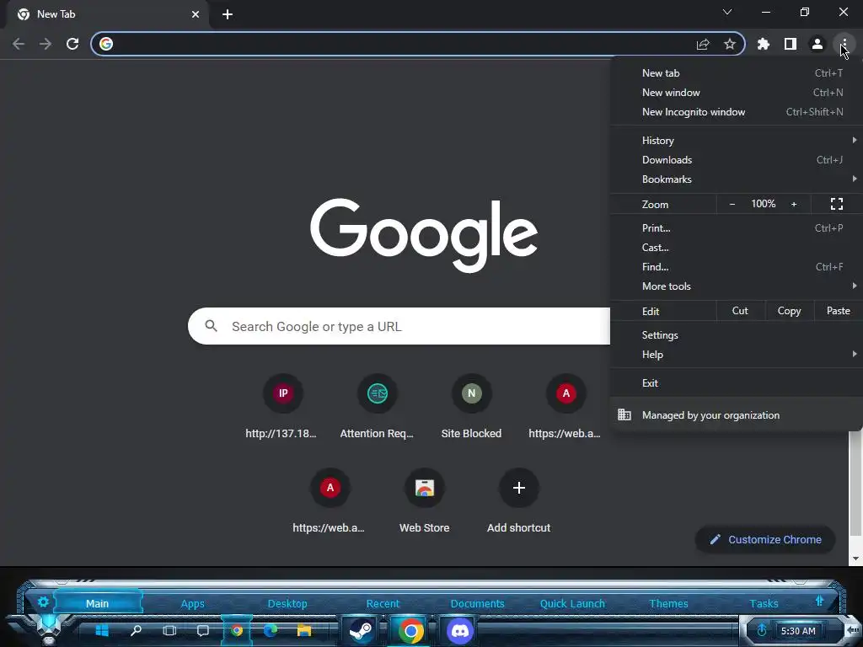Open a new tab with the plus button
863x647 pixels.
coord(228,14)
